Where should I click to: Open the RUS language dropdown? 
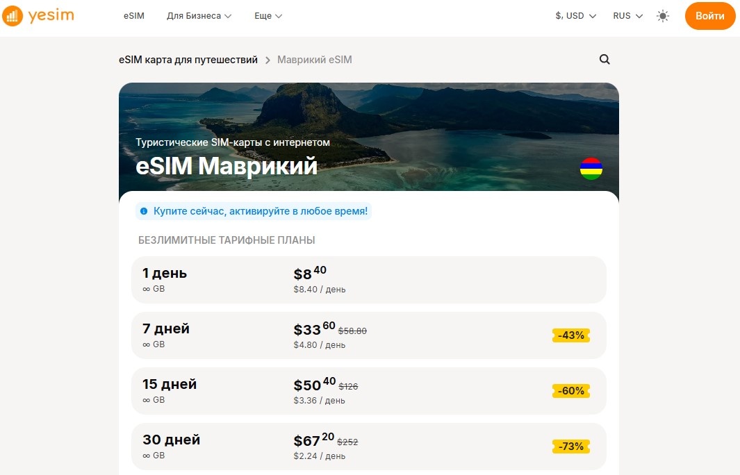(x=627, y=16)
